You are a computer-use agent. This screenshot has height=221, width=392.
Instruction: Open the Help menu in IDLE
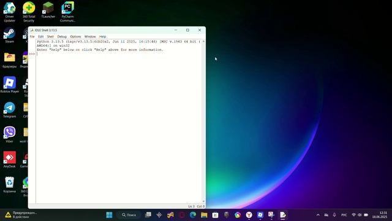pos(102,37)
